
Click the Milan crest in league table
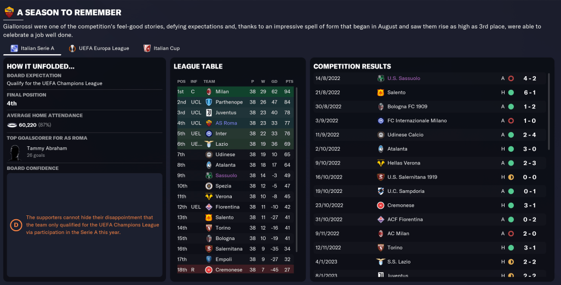[209, 92]
